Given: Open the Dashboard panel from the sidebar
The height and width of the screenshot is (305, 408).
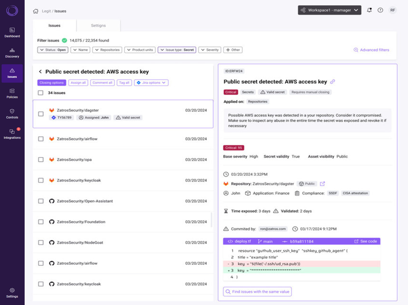Looking at the screenshot, I should (x=12, y=32).
